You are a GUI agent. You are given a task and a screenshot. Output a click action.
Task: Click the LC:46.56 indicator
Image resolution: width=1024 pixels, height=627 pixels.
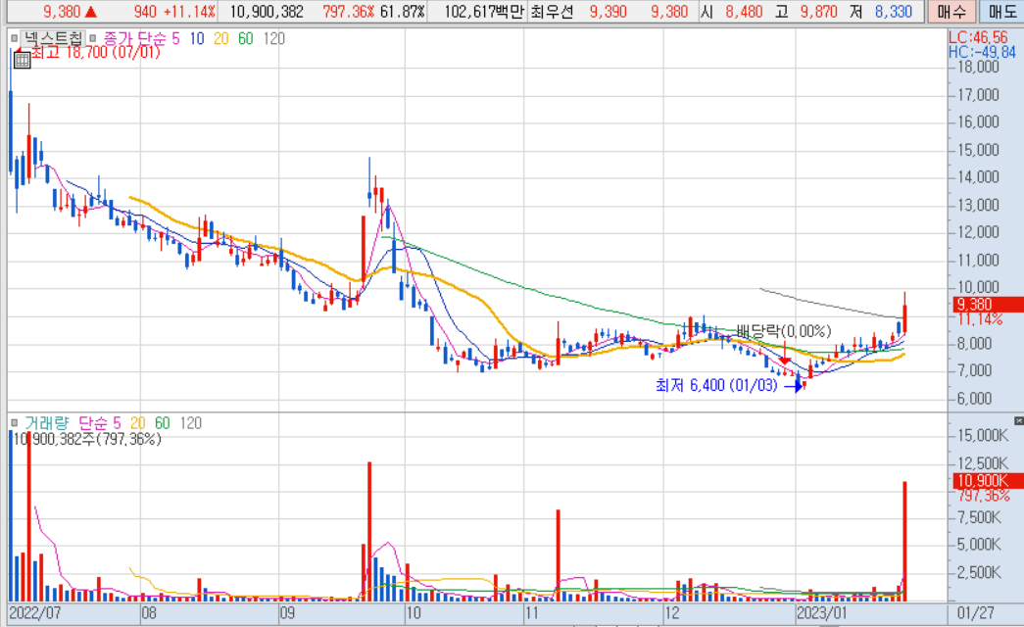coord(978,38)
